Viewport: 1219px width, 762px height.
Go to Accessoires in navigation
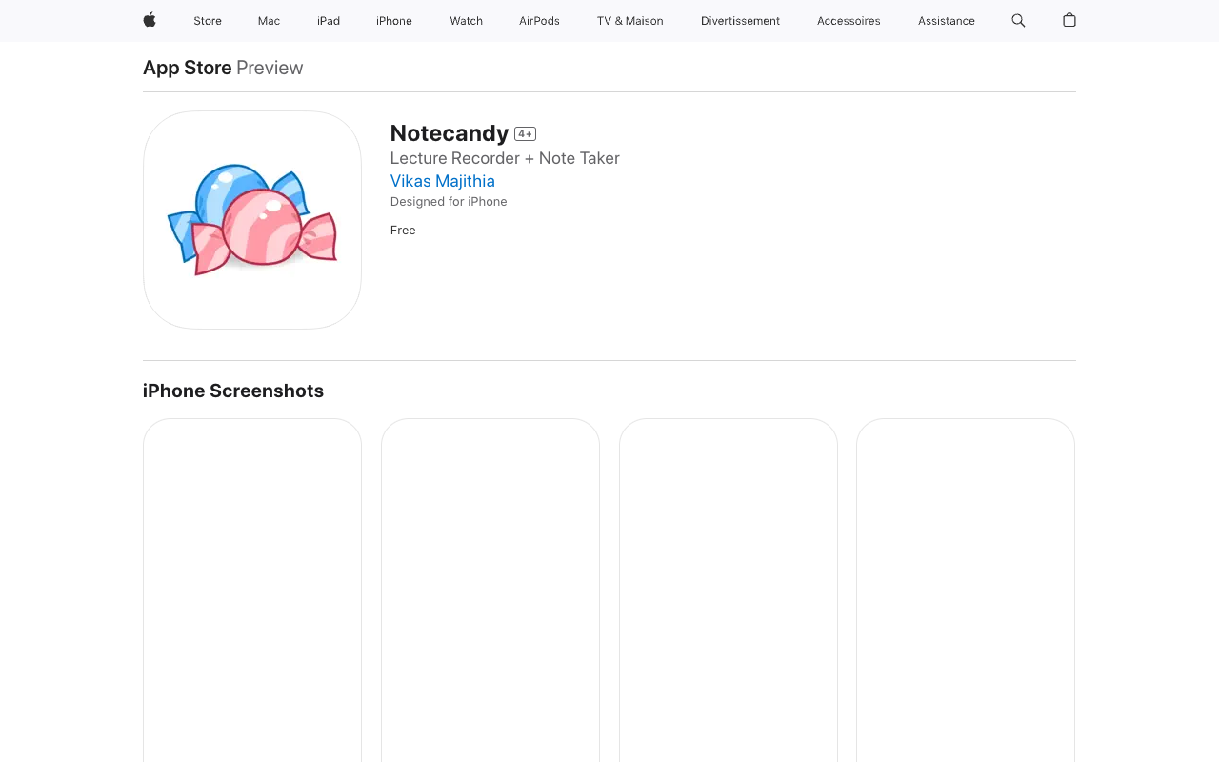[849, 21]
